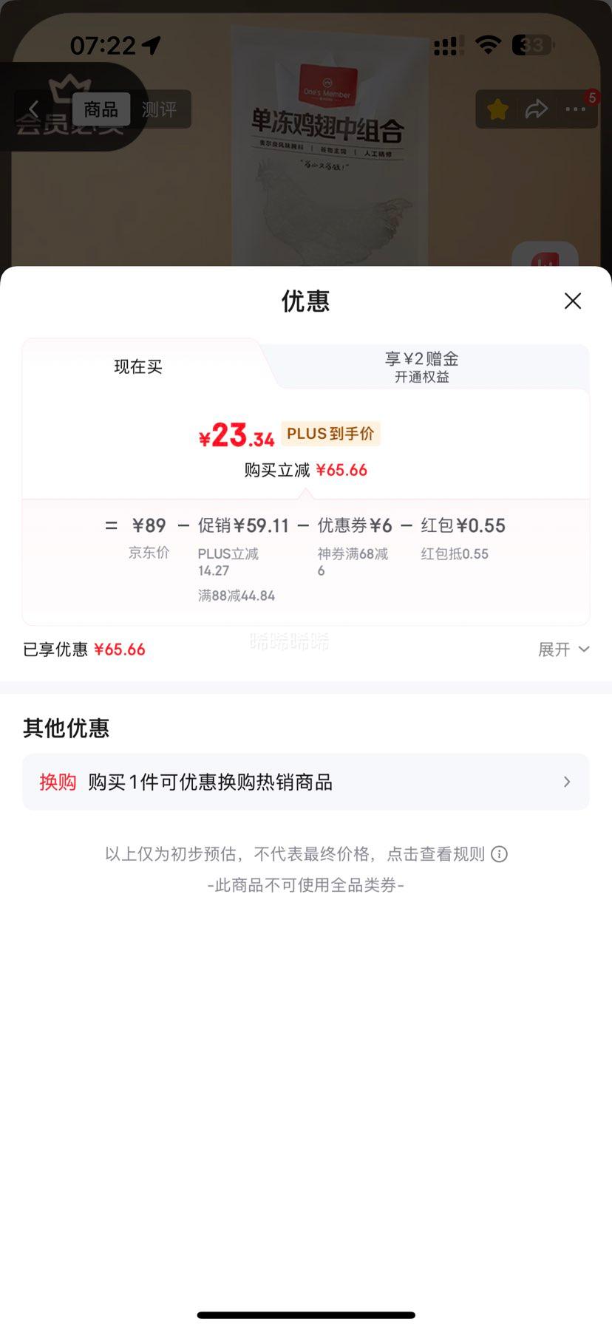Tap the back arrow at top left
612x1330 pixels.
tap(33, 109)
